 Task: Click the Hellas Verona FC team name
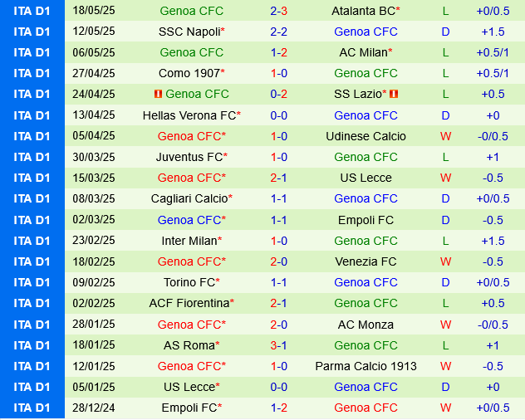(x=189, y=115)
